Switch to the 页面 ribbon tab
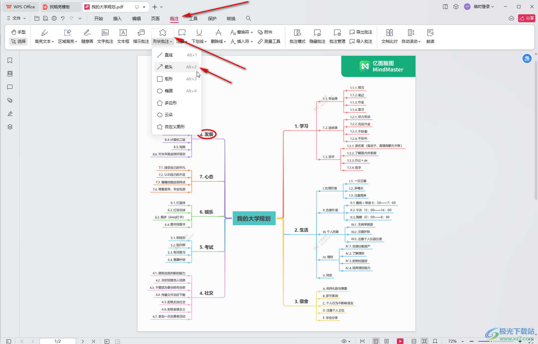 click(x=155, y=19)
